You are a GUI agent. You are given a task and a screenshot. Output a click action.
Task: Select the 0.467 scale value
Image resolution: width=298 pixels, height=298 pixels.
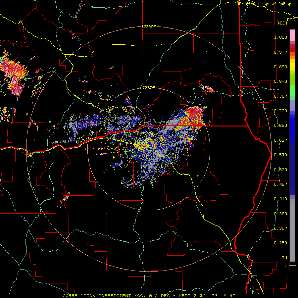pyautogui.click(x=280, y=184)
